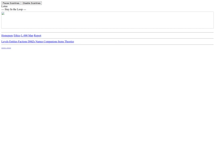Go to the Factions page
Image resolution: width=215 pixels, height=161 pixels.
23,42
